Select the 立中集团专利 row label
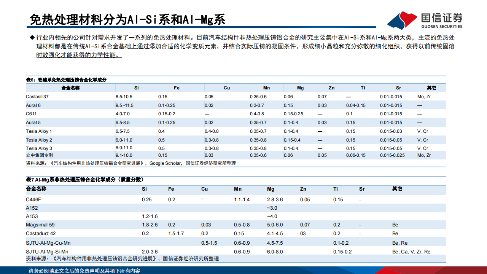487x274 pixels. (x=40, y=155)
